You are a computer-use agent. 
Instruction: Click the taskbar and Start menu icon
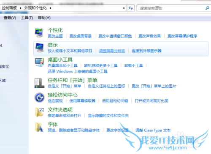tap(39, 83)
